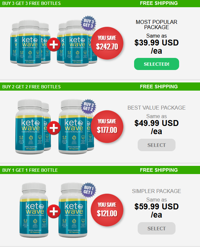The width and height of the screenshot is (200, 247).
Task: Click the left Keto Wave bottle in bottom package
Action: (x=34, y=210)
